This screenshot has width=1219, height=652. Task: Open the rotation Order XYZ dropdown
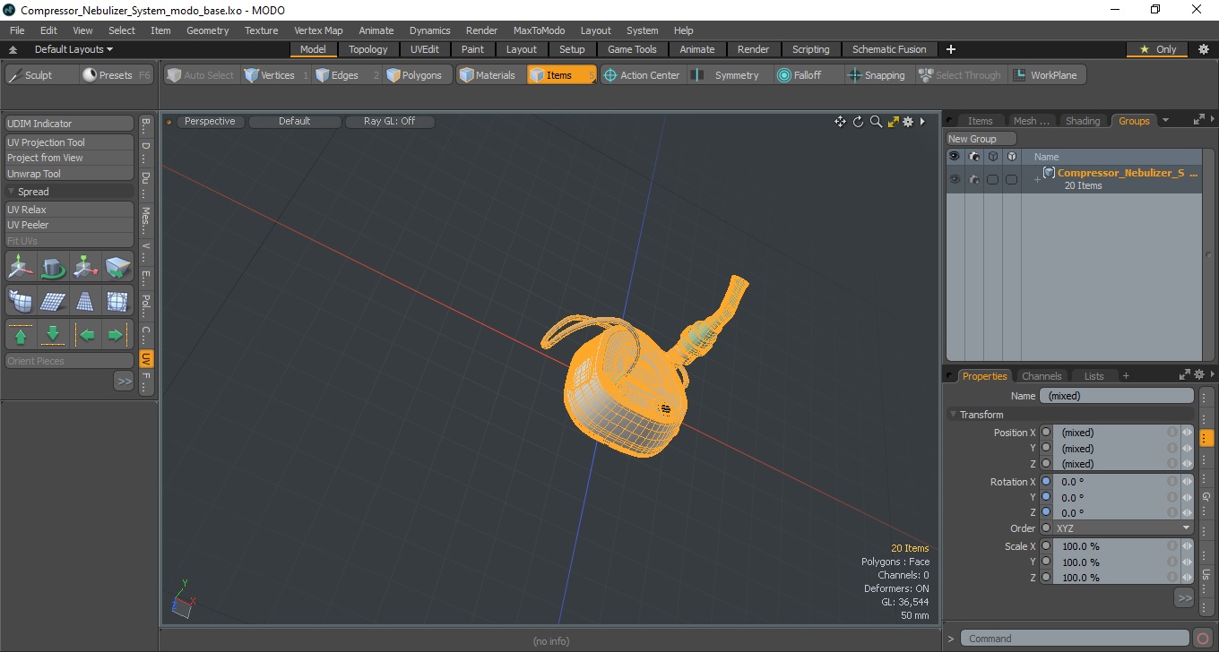coord(1124,528)
